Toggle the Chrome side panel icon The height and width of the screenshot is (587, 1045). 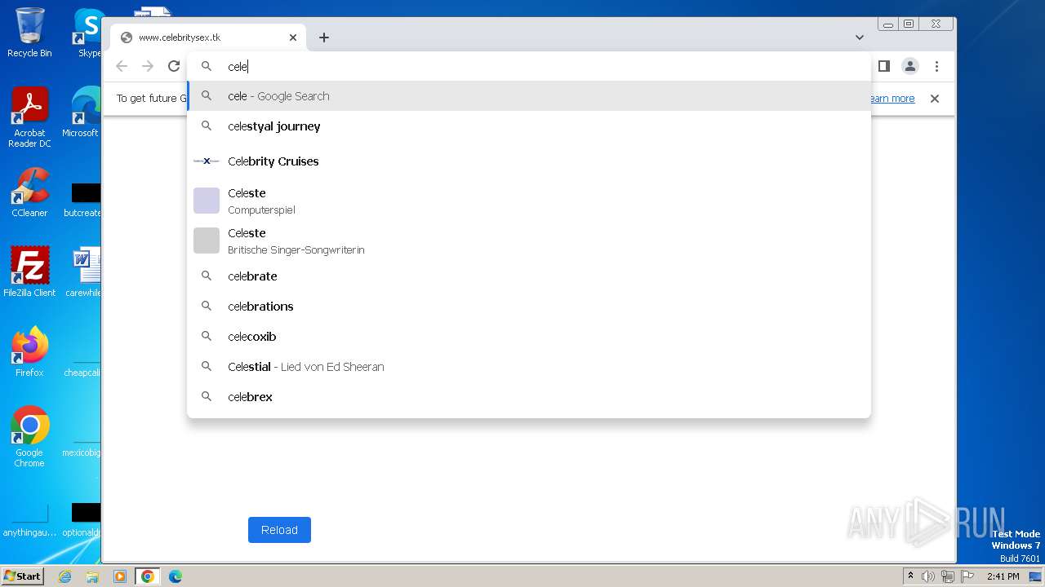click(884, 66)
